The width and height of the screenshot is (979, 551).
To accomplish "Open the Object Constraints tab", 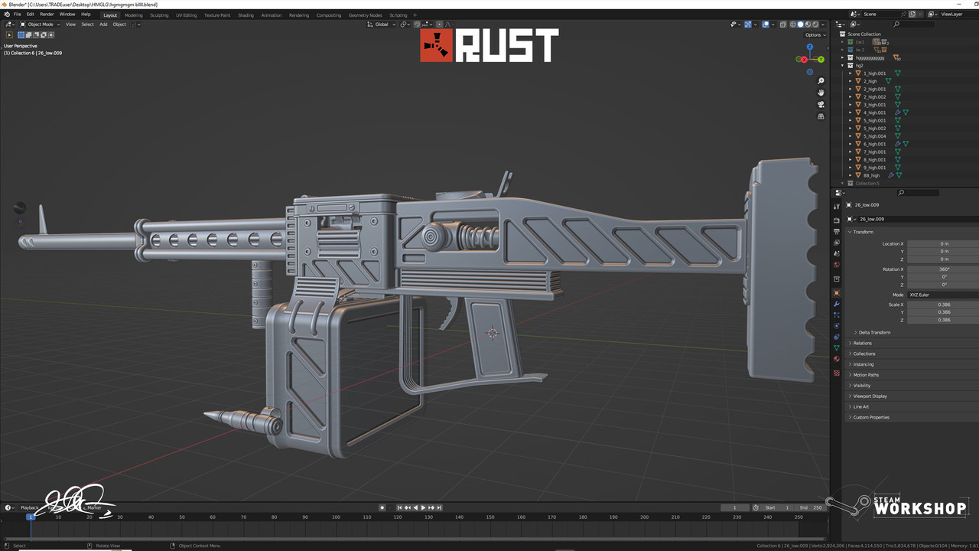I will point(837,337).
